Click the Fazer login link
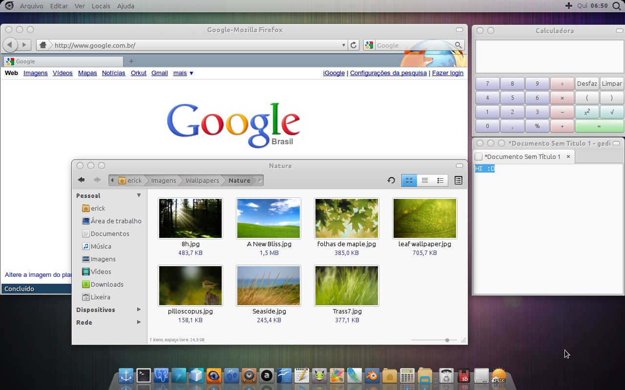This screenshot has width=625, height=390. pyautogui.click(x=448, y=73)
